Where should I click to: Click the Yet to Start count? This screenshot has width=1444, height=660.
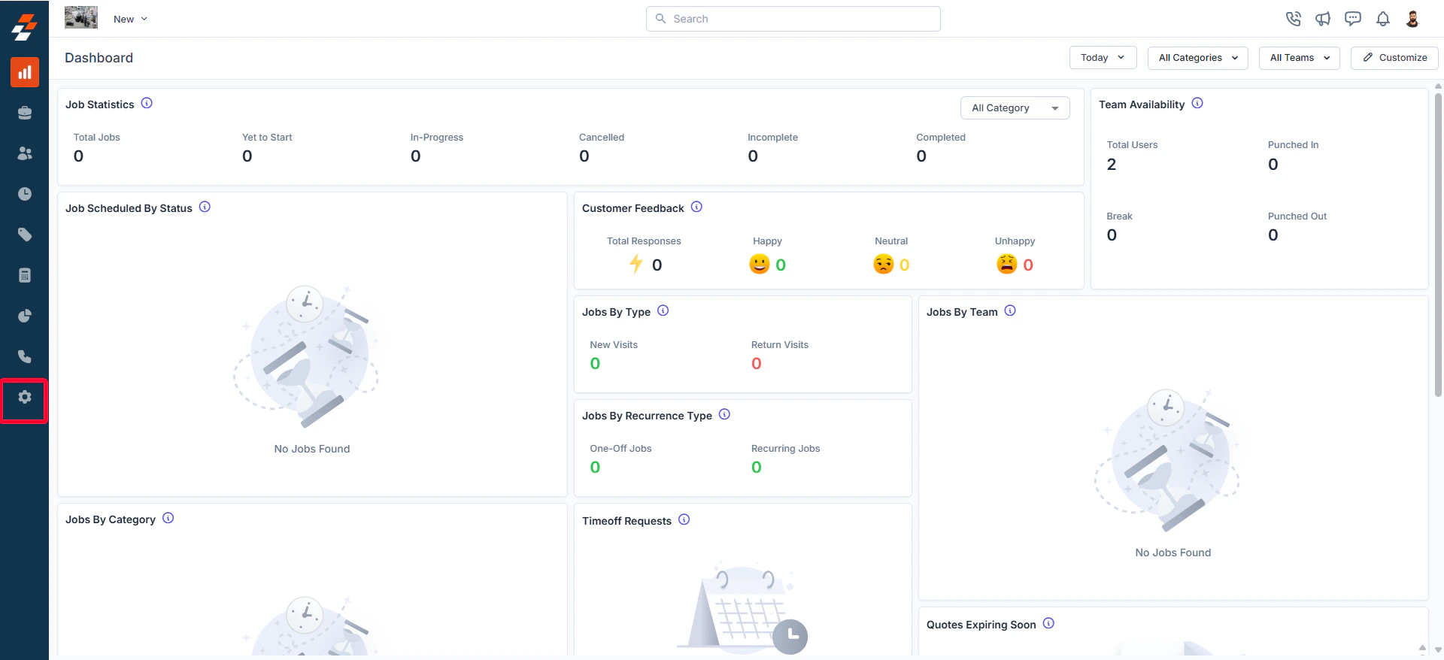[x=247, y=156]
